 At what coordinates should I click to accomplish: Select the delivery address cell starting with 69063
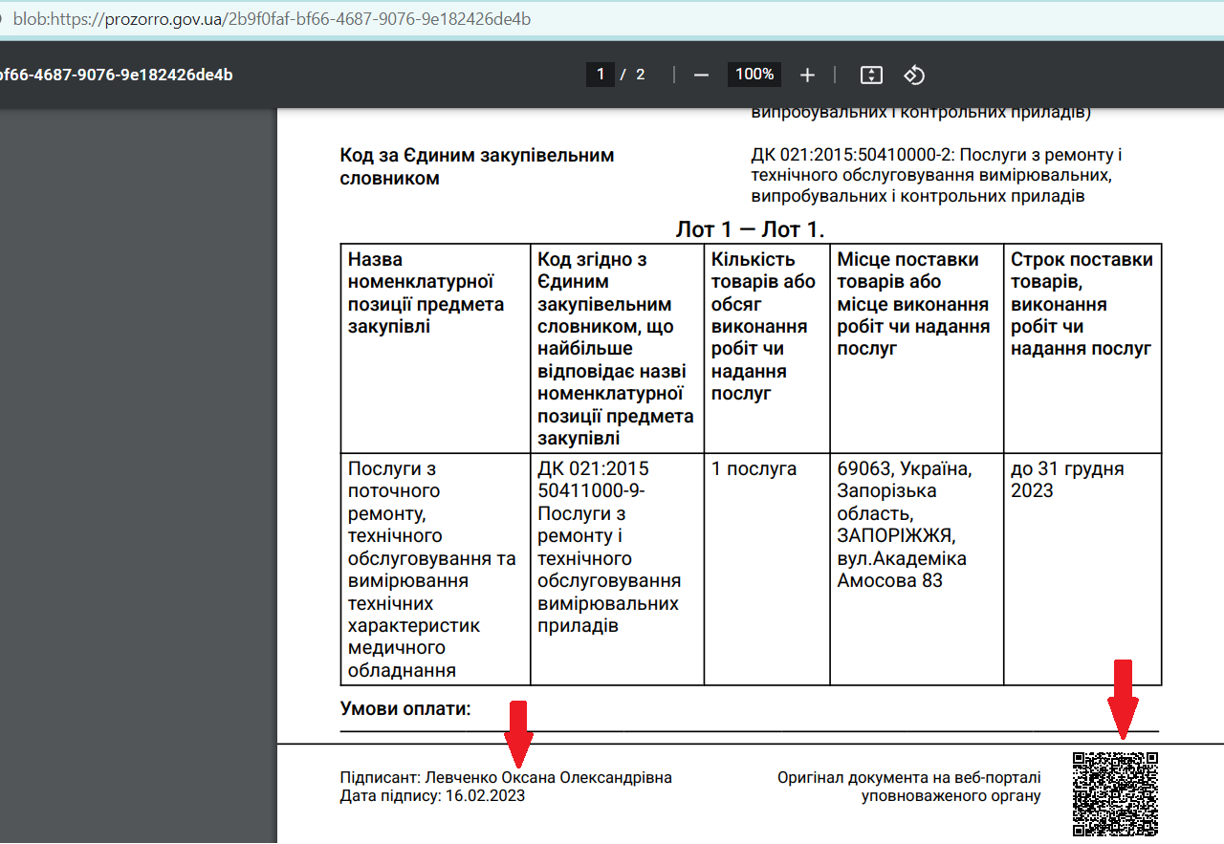[x=917, y=570]
